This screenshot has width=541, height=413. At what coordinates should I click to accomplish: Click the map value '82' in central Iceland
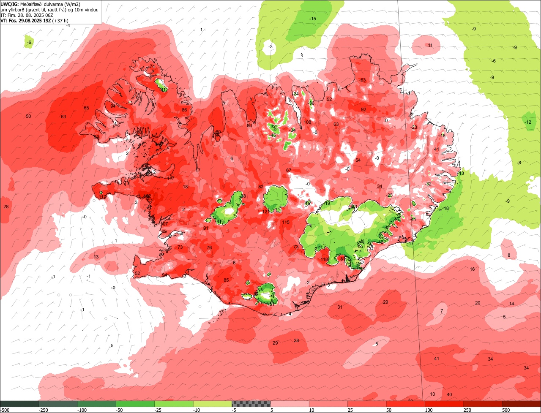point(261,187)
